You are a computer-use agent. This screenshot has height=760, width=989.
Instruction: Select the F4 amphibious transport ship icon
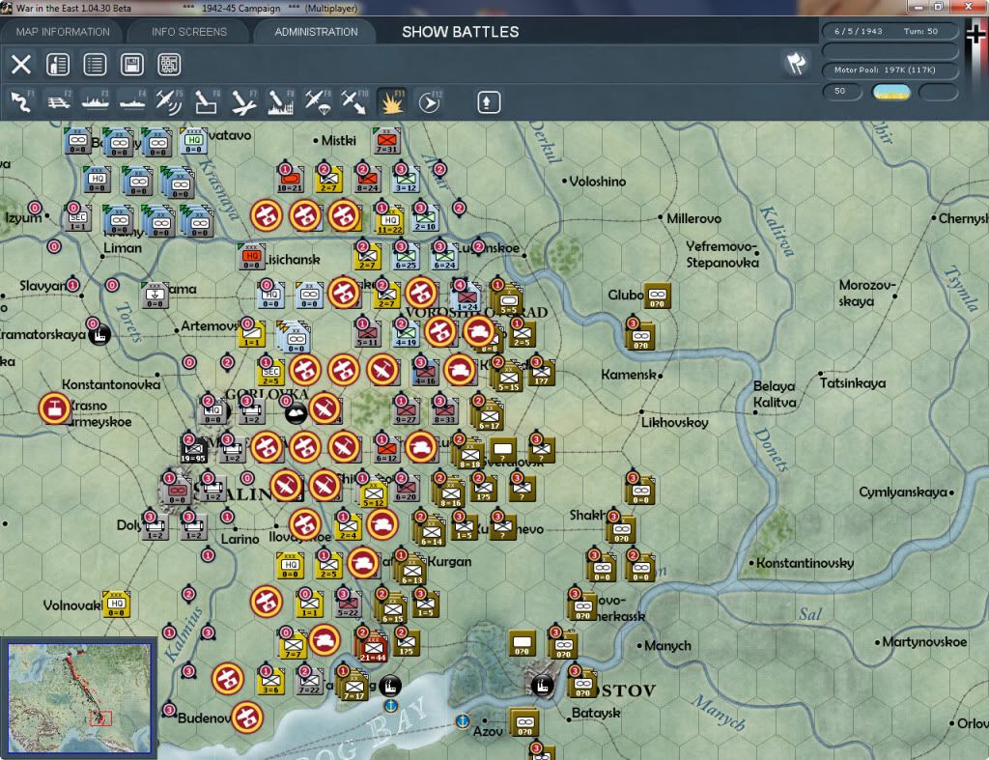pyautogui.click(x=132, y=102)
